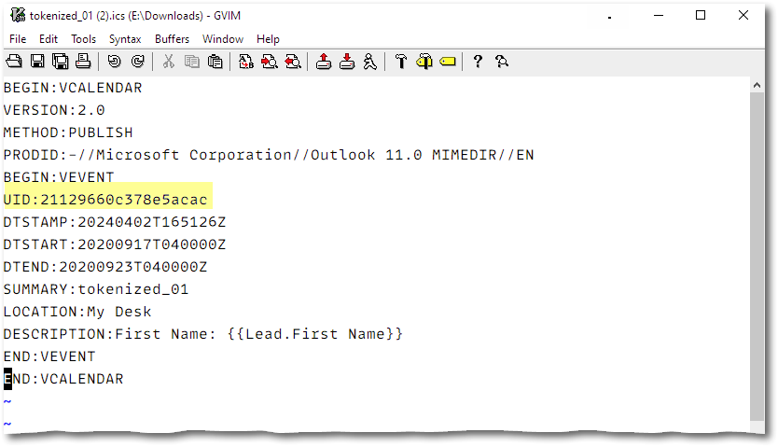Screen dimensions: 778x447
Task: Copy selection using toolbar icon
Action: 192,62
